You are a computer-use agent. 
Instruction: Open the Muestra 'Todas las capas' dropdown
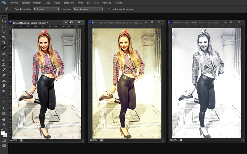tap(88, 9)
